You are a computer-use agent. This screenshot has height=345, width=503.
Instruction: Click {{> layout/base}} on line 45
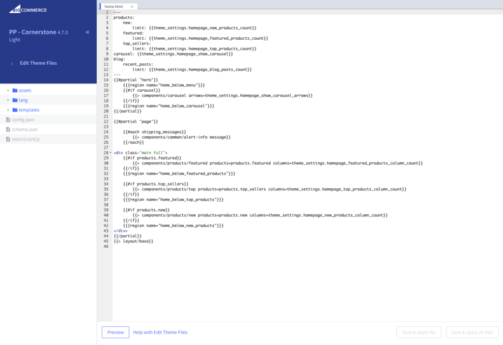134,241
